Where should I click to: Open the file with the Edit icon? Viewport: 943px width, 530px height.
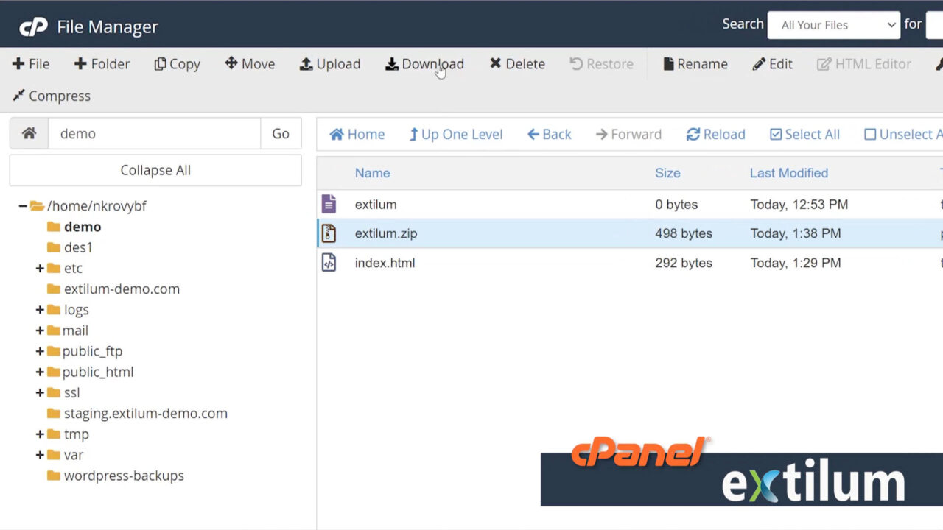[772, 64]
